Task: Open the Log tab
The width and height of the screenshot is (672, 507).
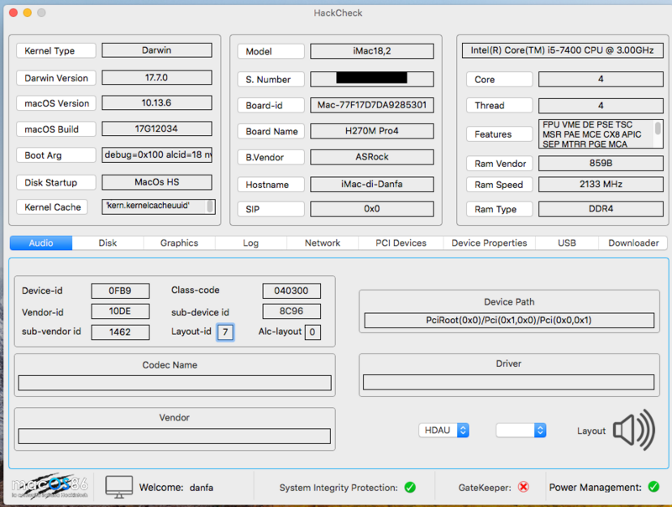Action: coord(250,243)
